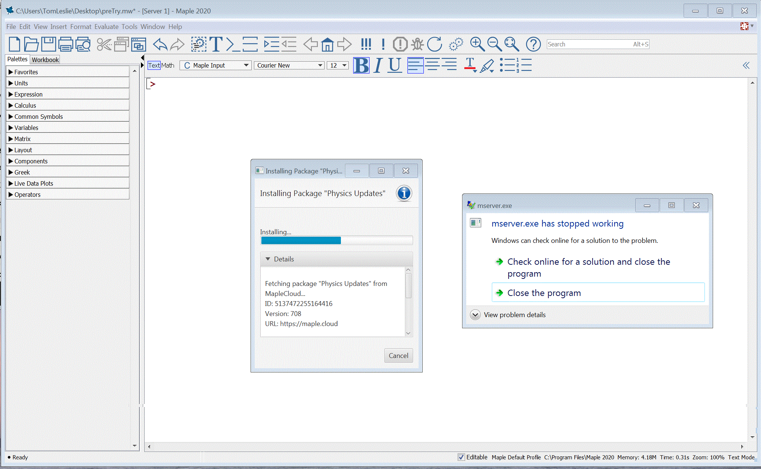Insert Maple prompt with the >_ icon
The image size is (761, 469).
(233, 44)
